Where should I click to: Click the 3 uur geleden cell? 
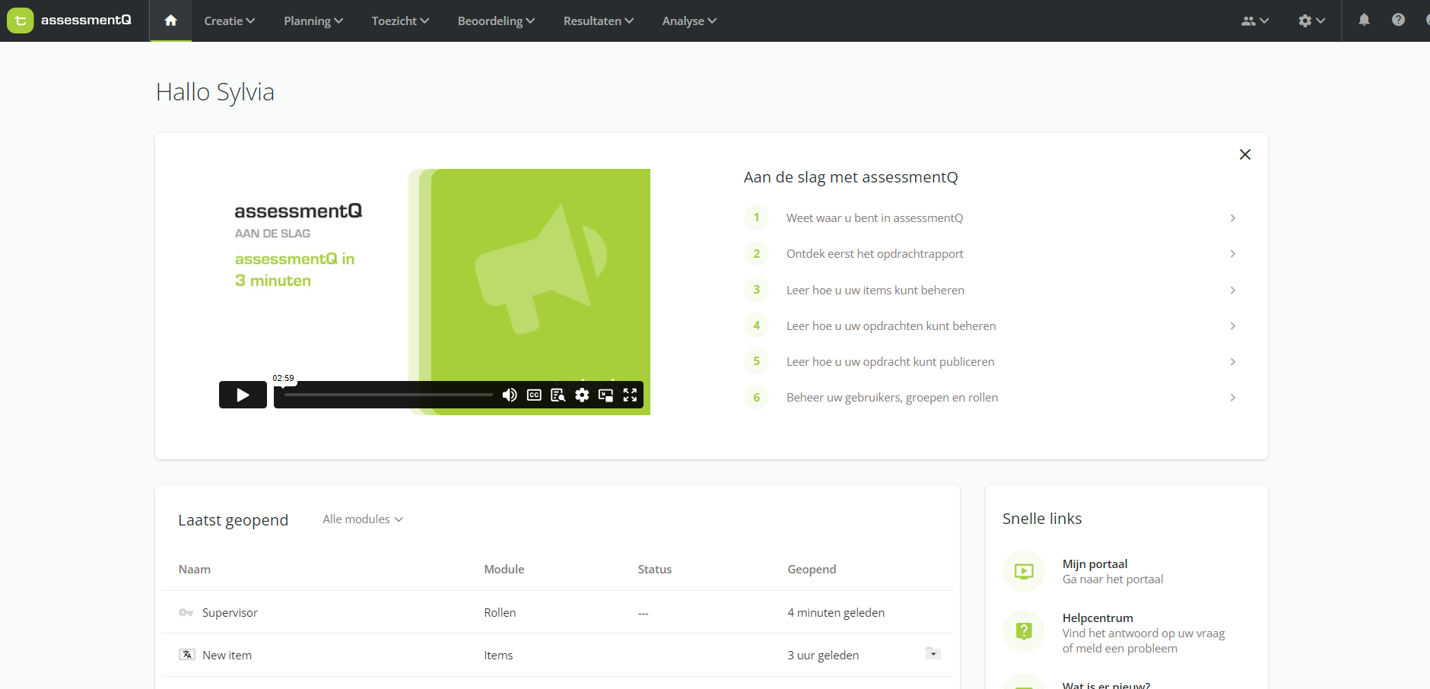point(823,655)
